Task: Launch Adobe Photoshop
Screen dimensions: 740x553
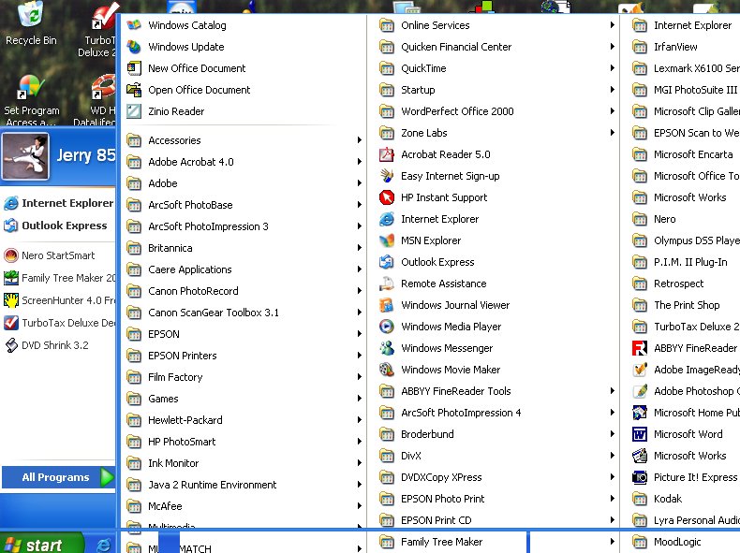Action: 686,391
